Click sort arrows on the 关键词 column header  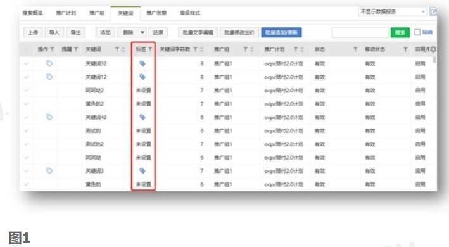123,49
